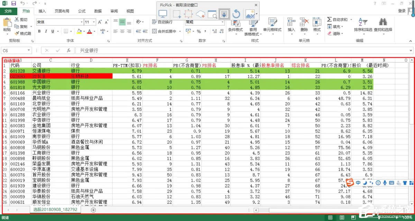Image resolution: width=415 pixels, height=221 pixels.
Task: Open the 文件 menu tab
Action: 8,11
